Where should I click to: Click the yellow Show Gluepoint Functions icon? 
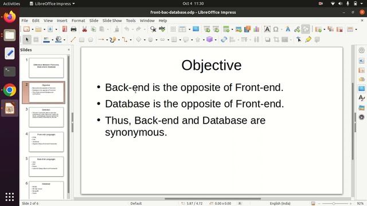click(308, 39)
